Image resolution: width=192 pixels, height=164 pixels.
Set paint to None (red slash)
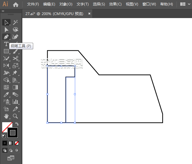pos(17,143)
